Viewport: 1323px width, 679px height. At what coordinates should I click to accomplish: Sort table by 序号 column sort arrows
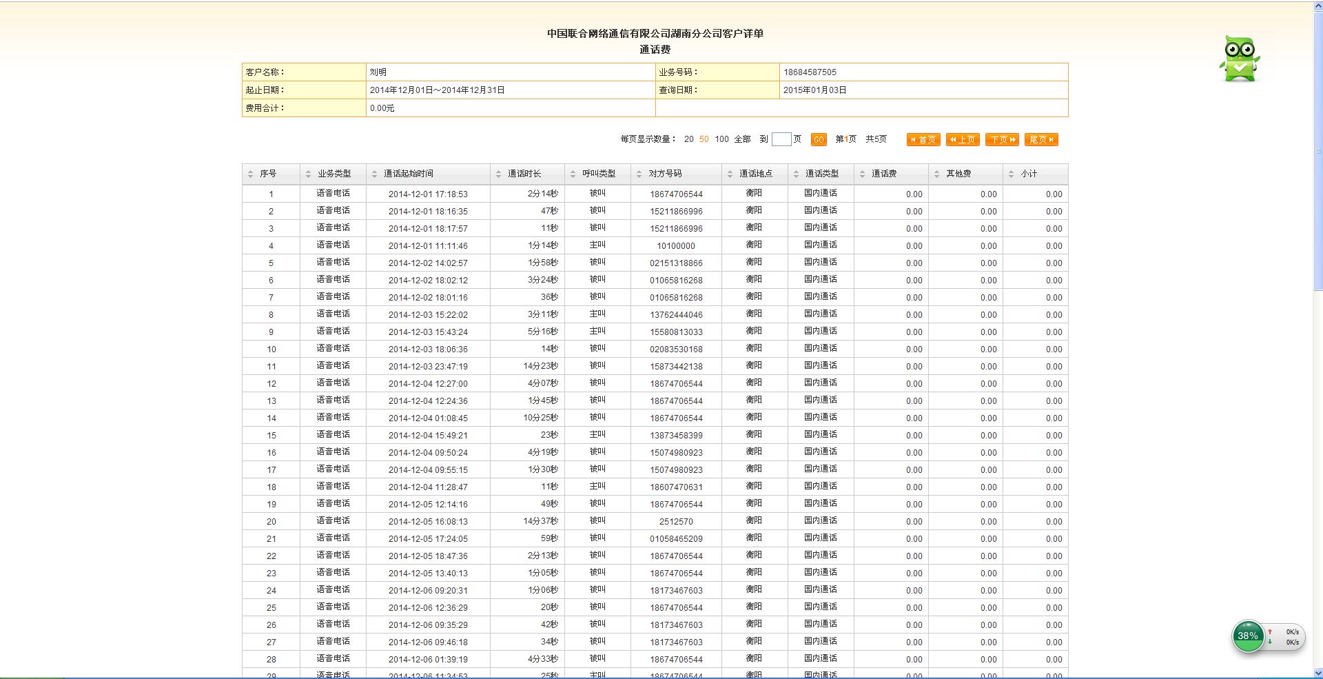(x=250, y=174)
